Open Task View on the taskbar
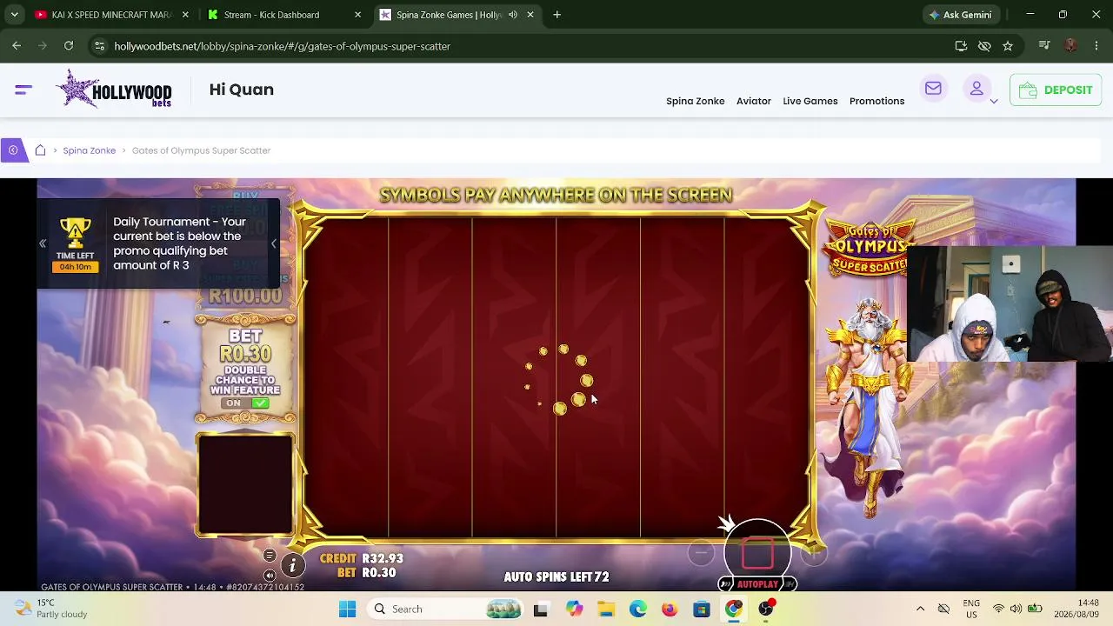Screen dimensions: 1113x626 [x=540, y=609]
